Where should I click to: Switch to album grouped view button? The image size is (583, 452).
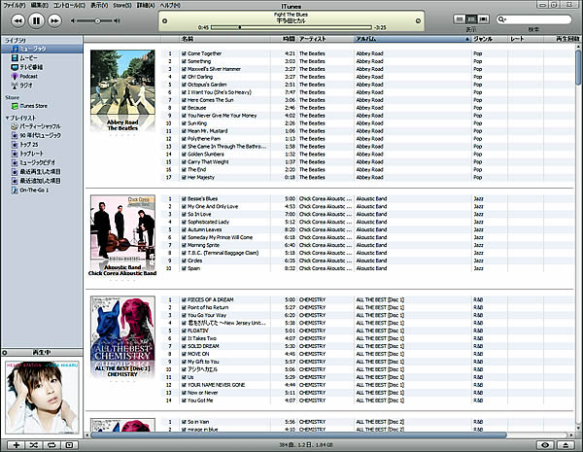point(471,19)
